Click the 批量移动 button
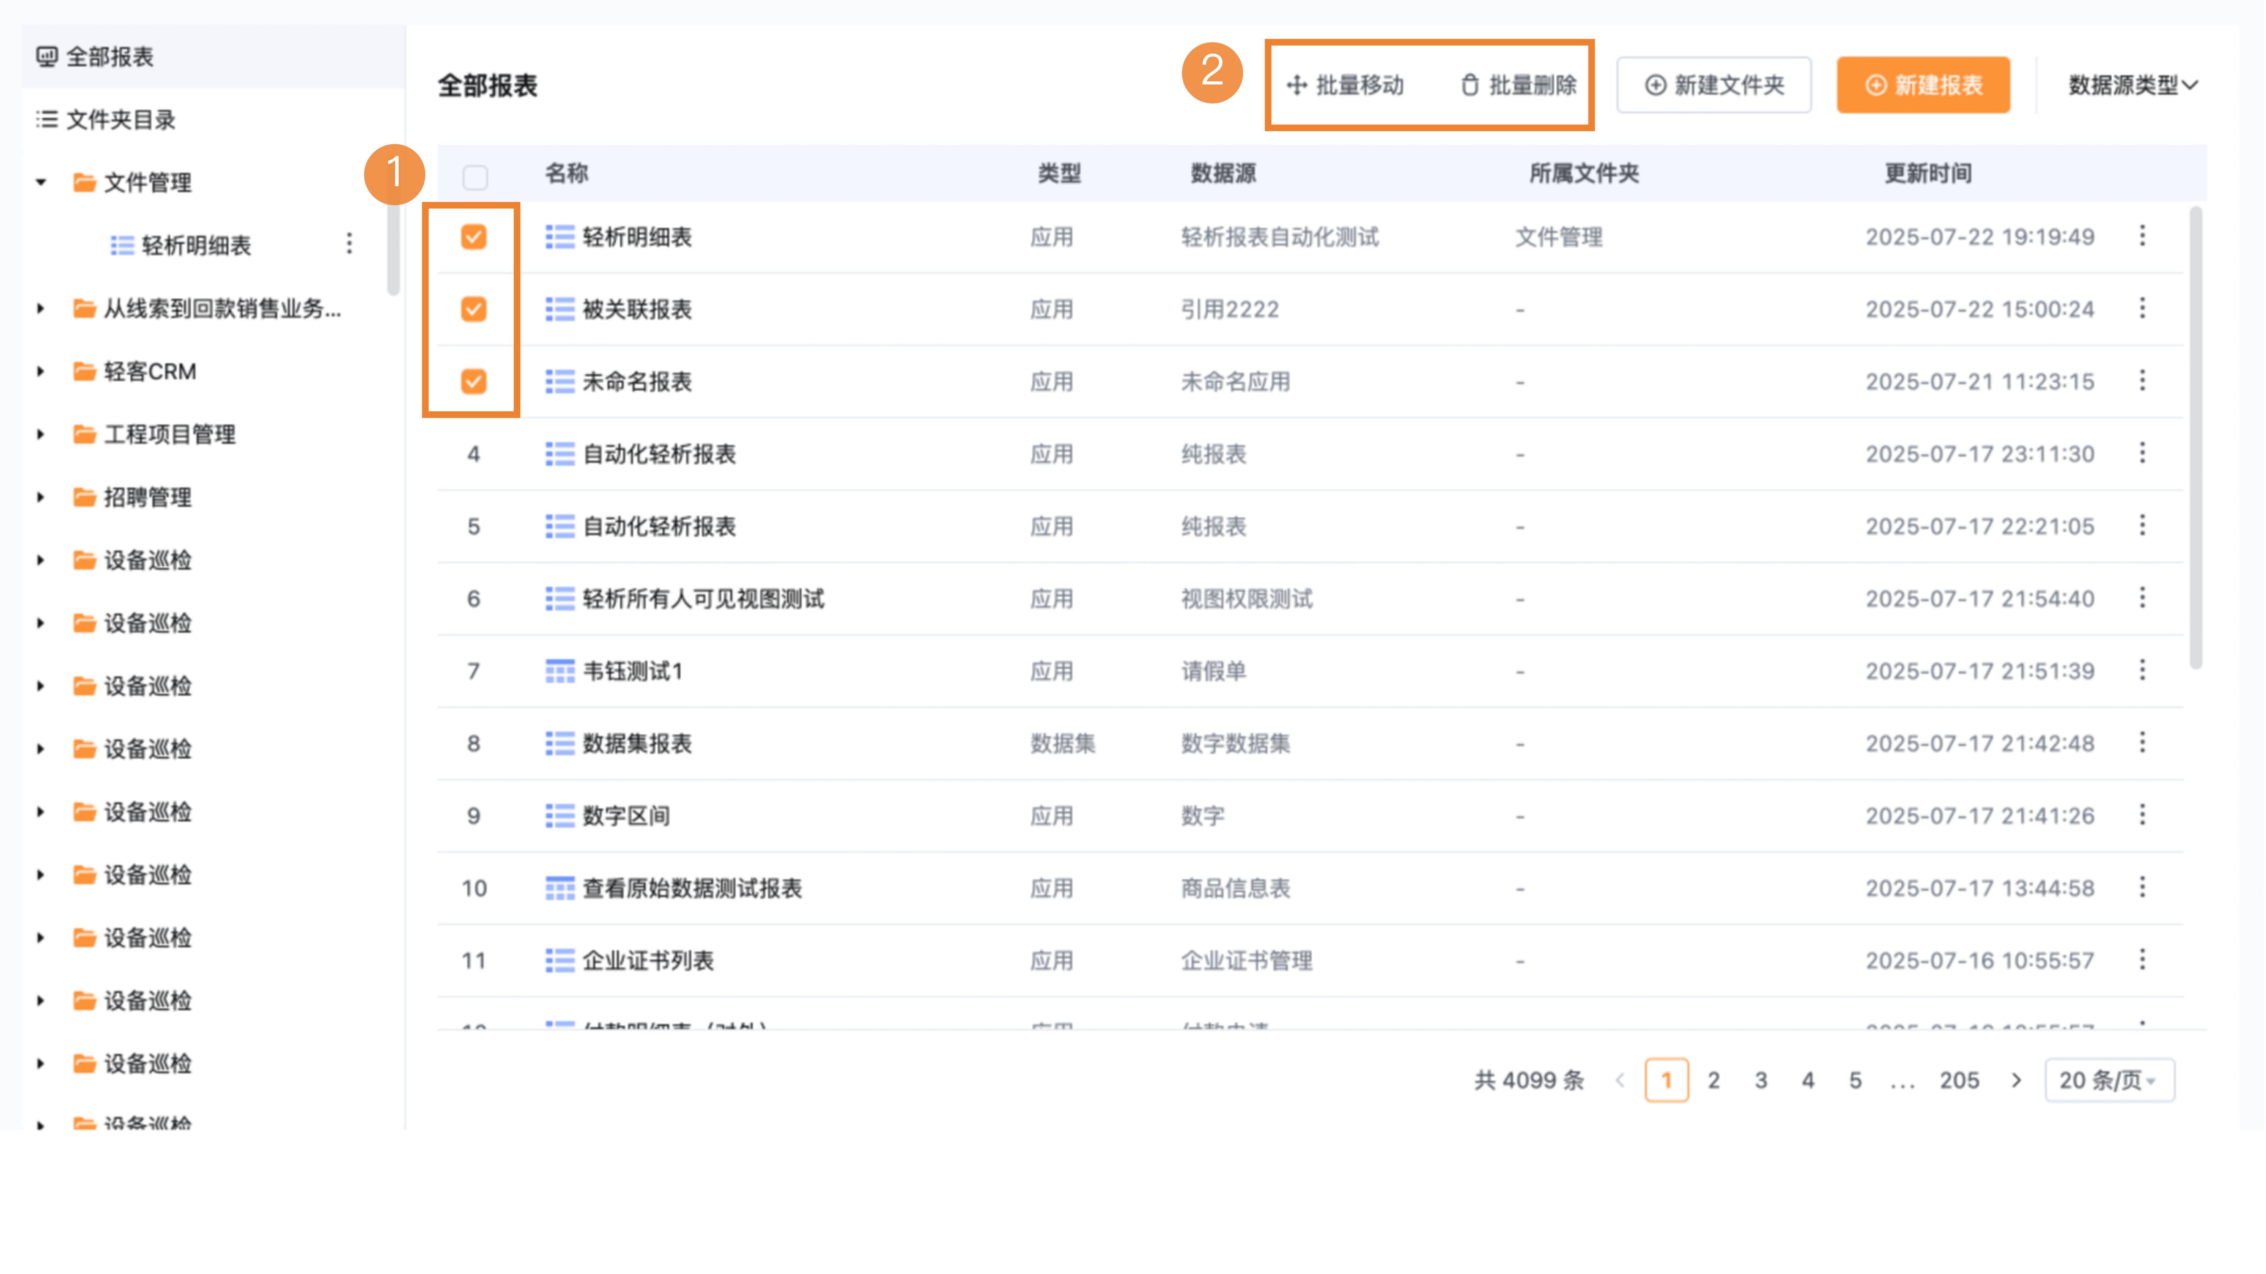Image resolution: width=2266 pixels, height=1274 pixels. tap(1345, 85)
